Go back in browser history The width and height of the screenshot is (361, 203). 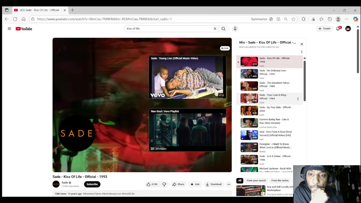7,19
